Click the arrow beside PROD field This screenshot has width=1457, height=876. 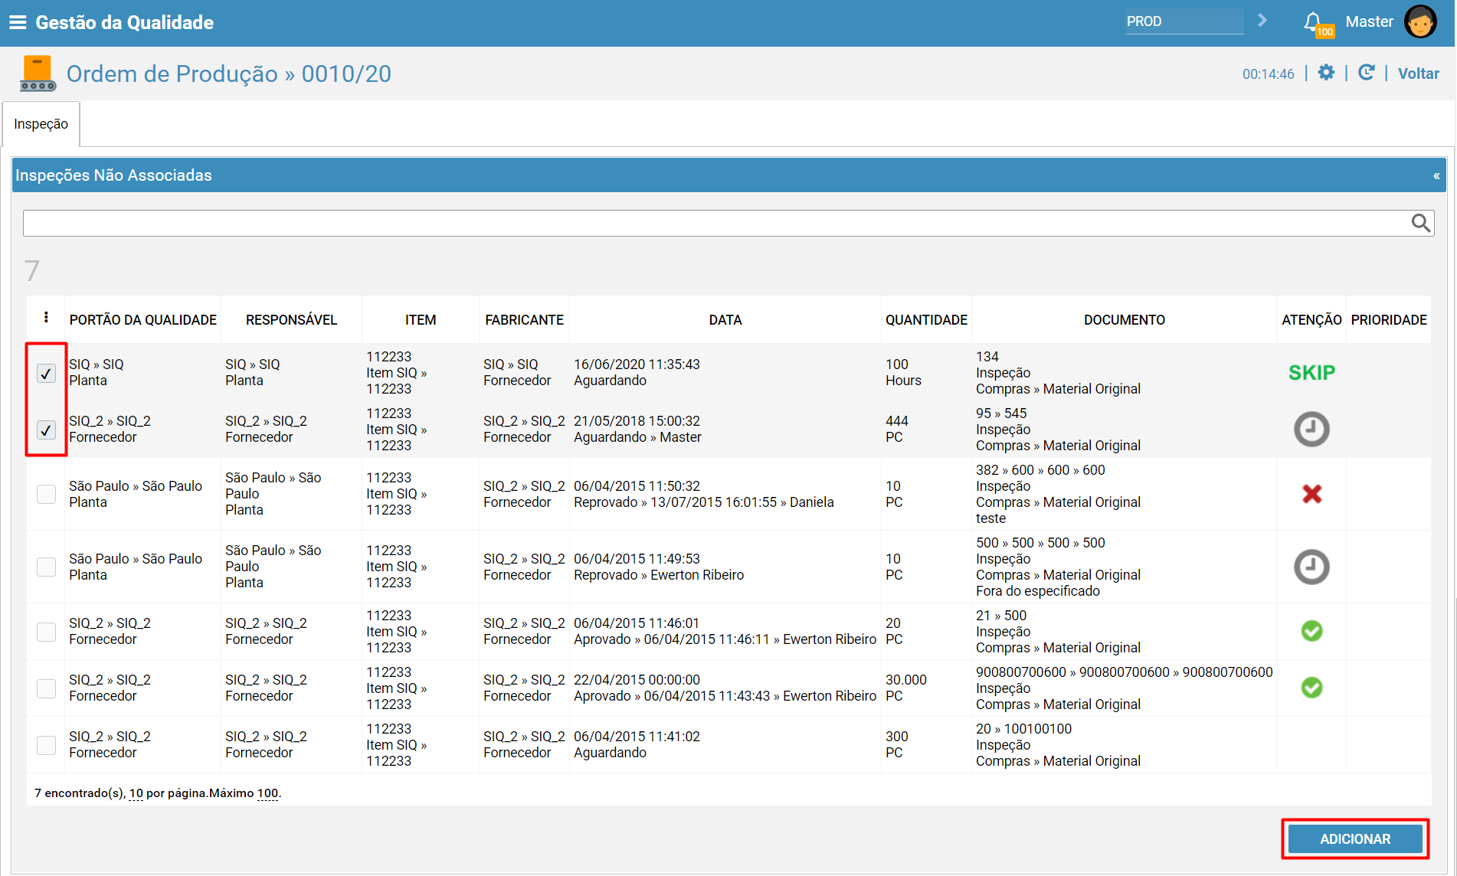pos(1262,21)
